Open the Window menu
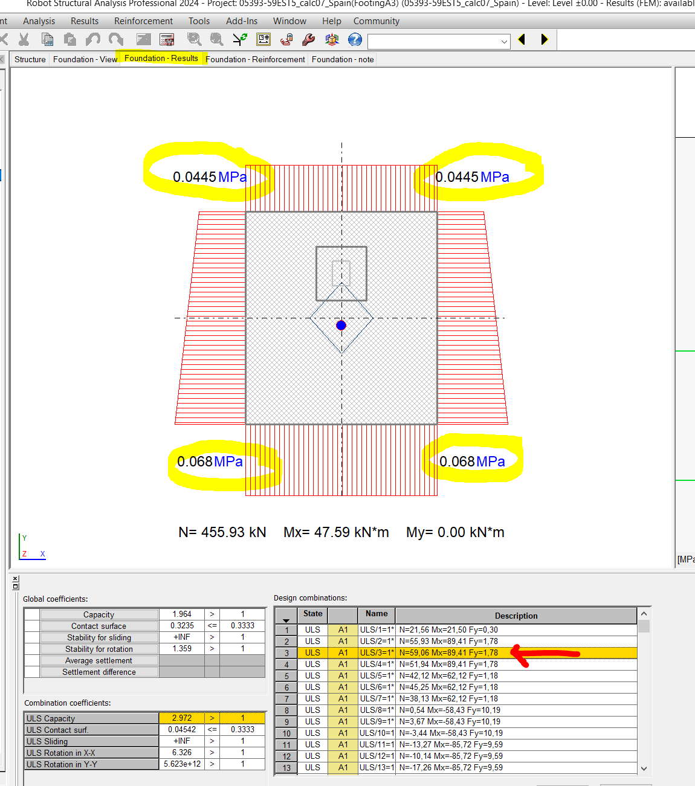Image resolution: width=695 pixels, height=786 pixels. tap(289, 21)
